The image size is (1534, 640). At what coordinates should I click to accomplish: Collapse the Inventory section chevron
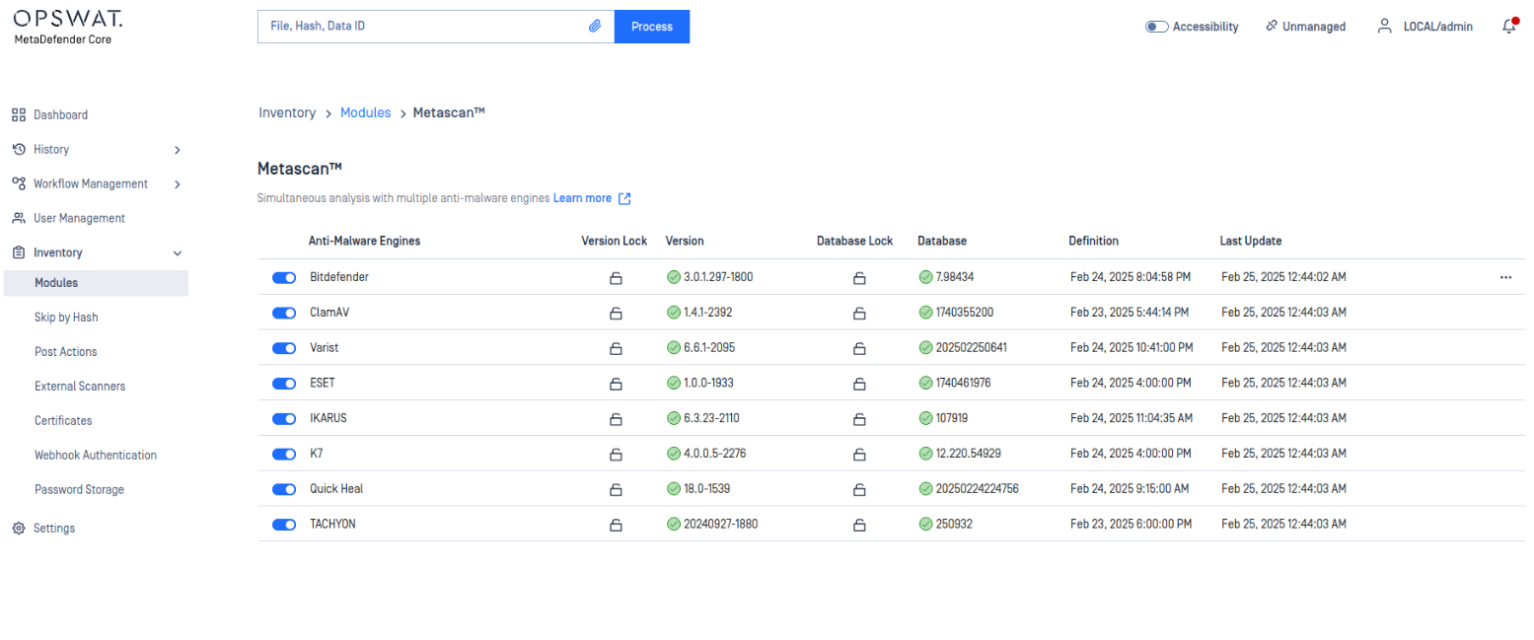coord(178,253)
